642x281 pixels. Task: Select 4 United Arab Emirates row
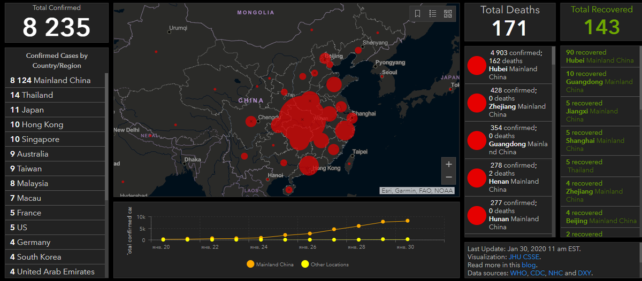point(55,271)
